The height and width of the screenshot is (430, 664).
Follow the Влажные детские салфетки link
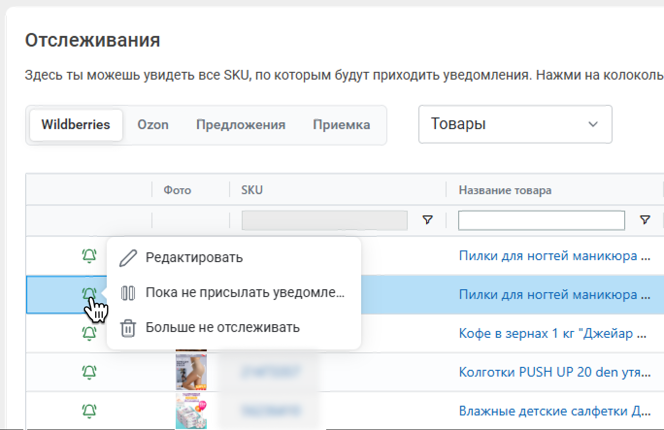click(554, 411)
